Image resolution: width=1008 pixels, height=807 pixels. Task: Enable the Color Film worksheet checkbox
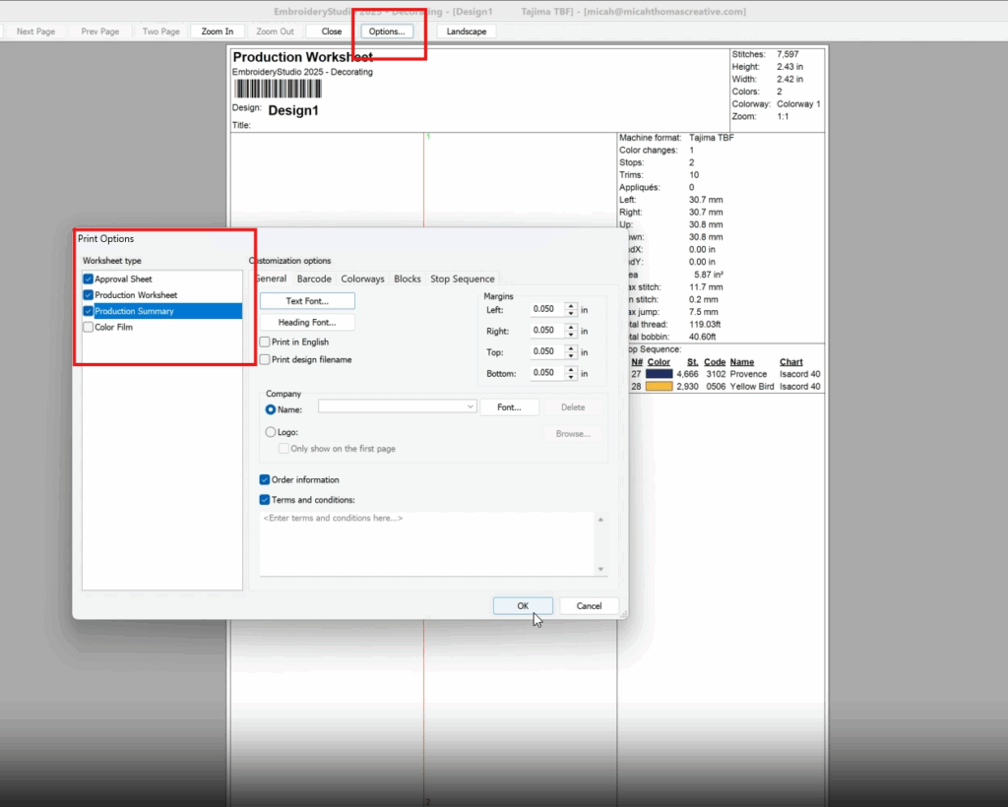[89, 328]
